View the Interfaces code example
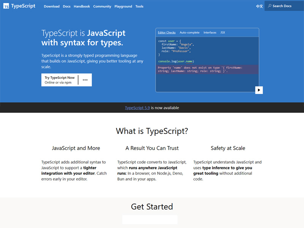 coord(210,32)
